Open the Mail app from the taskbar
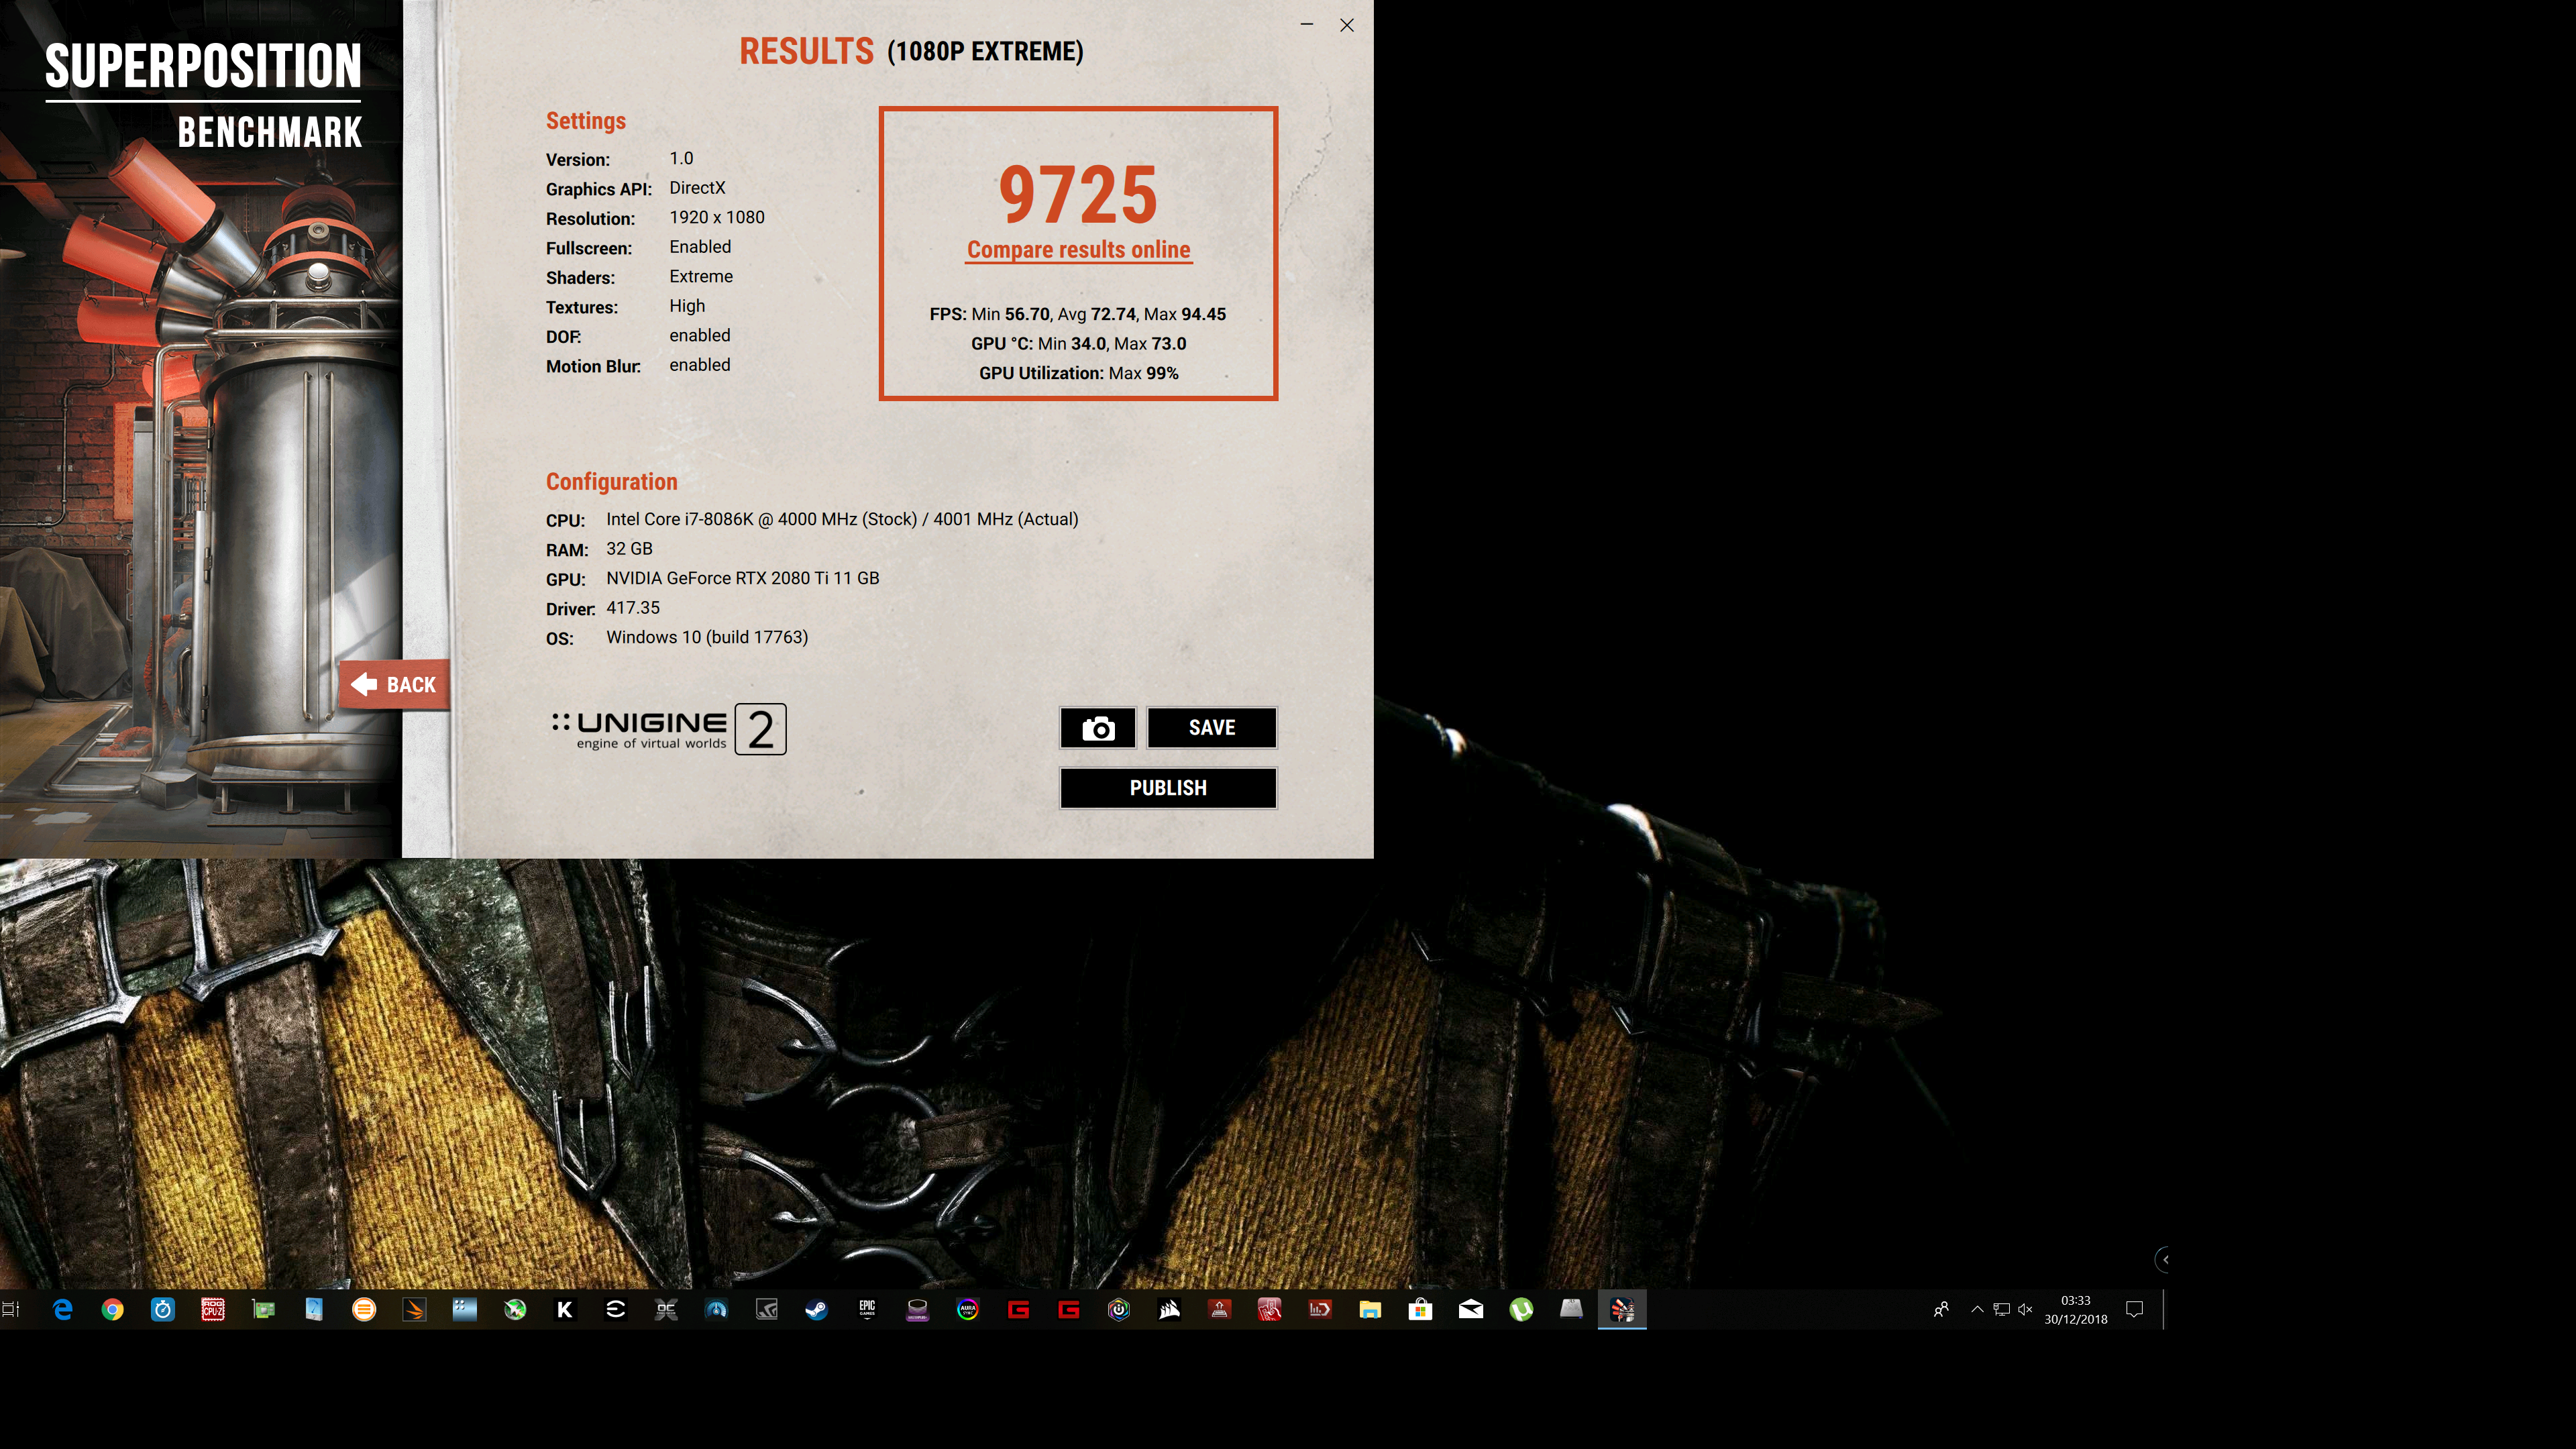This screenshot has height=1449, width=2576. [1471, 1310]
